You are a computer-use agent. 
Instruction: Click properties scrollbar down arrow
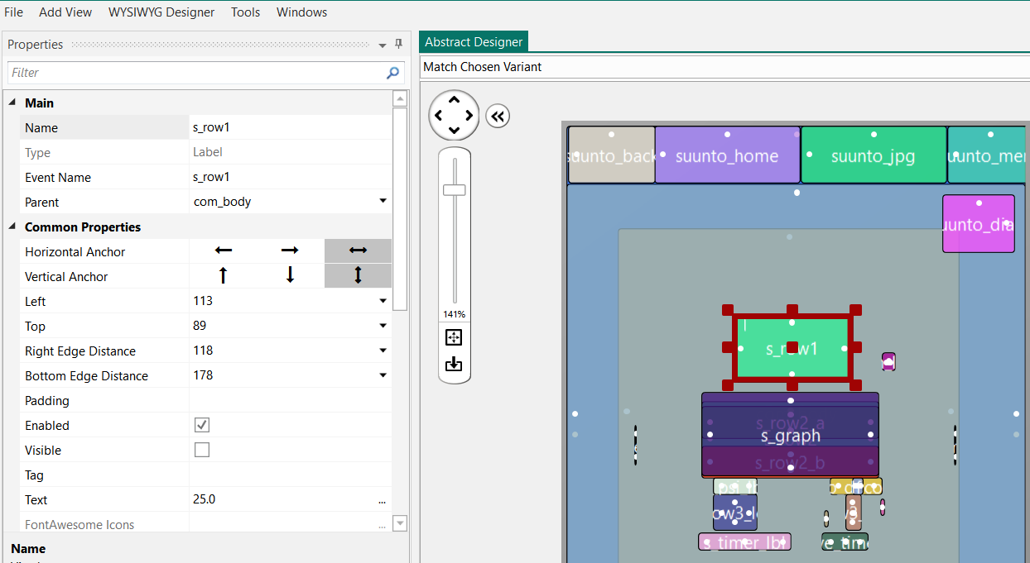coord(400,522)
